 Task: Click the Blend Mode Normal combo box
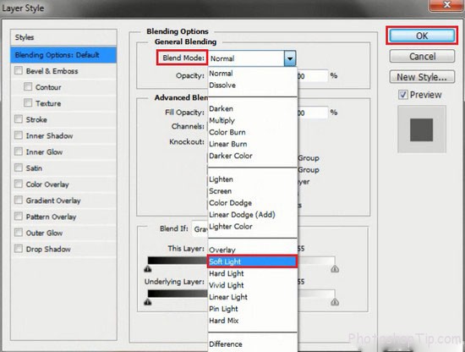click(x=252, y=58)
